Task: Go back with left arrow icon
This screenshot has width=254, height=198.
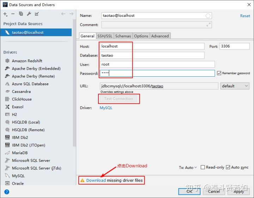Action: 63,14
